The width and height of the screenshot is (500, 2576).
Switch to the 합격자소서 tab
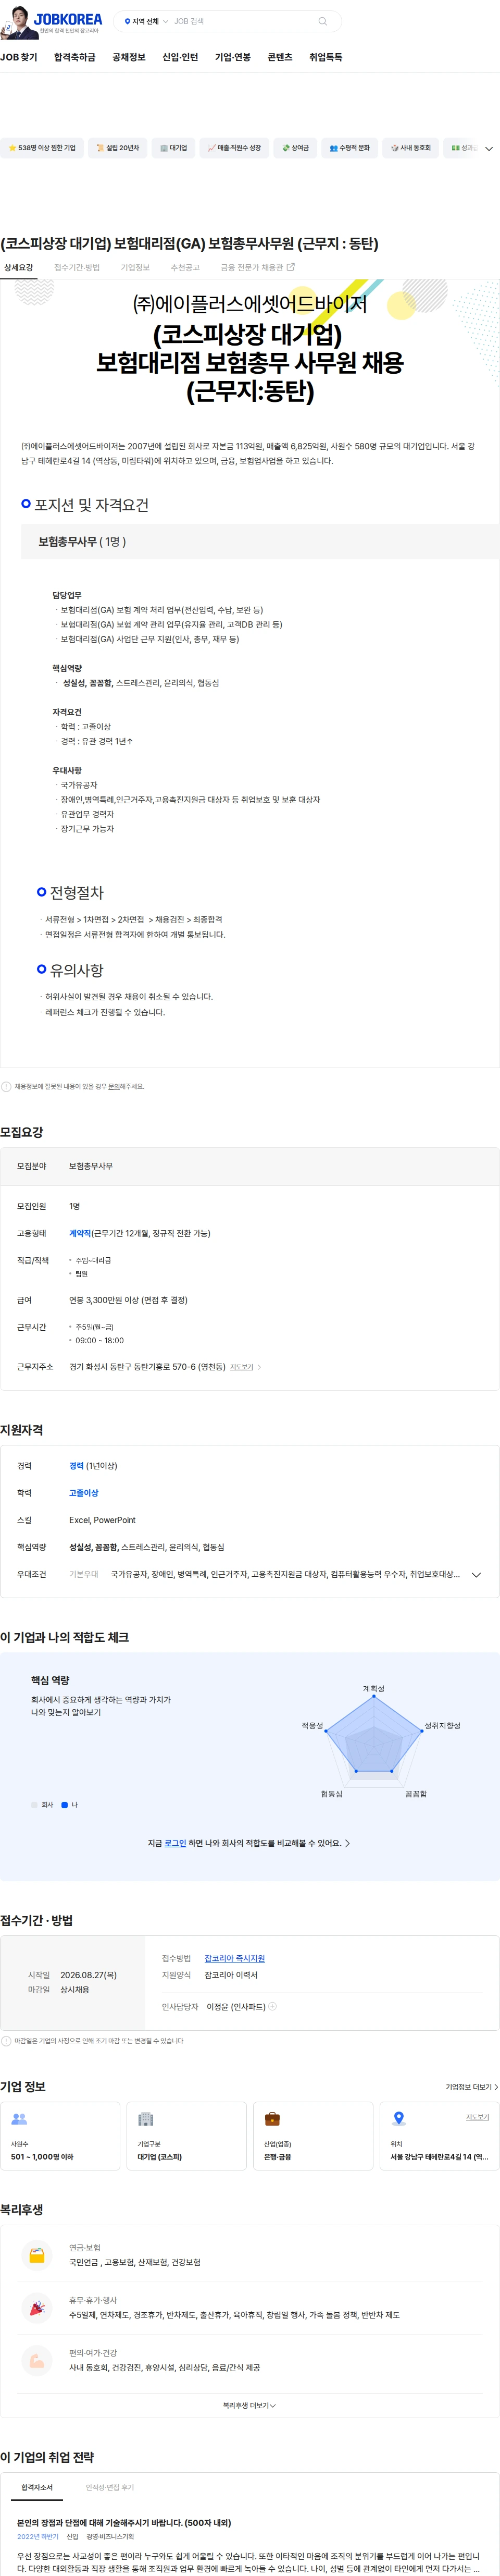pyautogui.click(x=37, y=2487)
